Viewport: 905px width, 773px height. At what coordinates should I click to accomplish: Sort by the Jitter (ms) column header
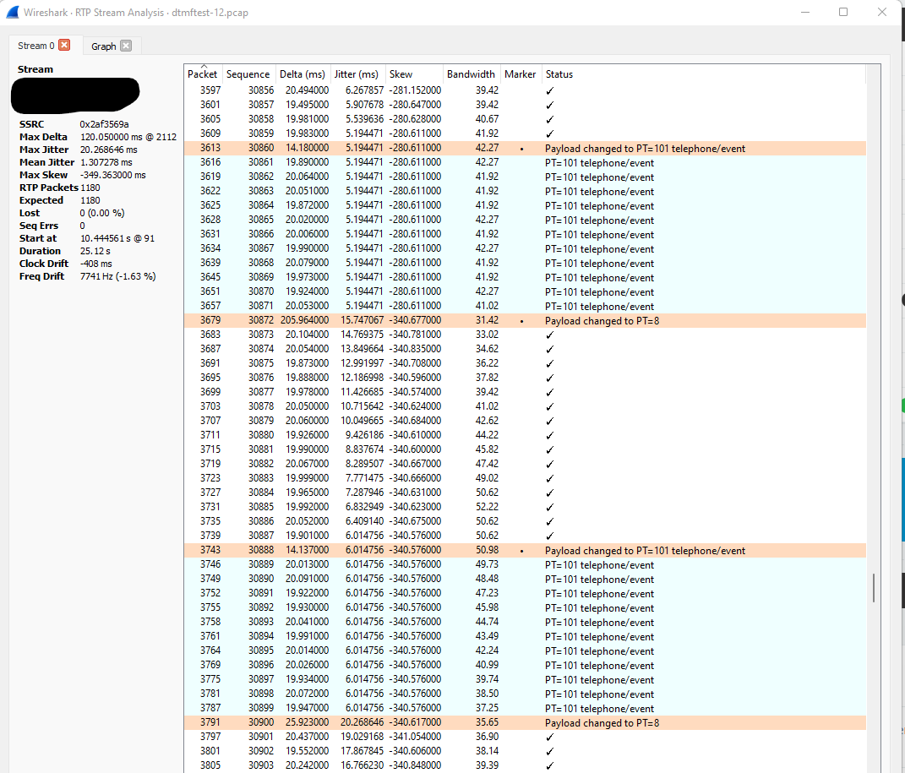click(356, 73)
